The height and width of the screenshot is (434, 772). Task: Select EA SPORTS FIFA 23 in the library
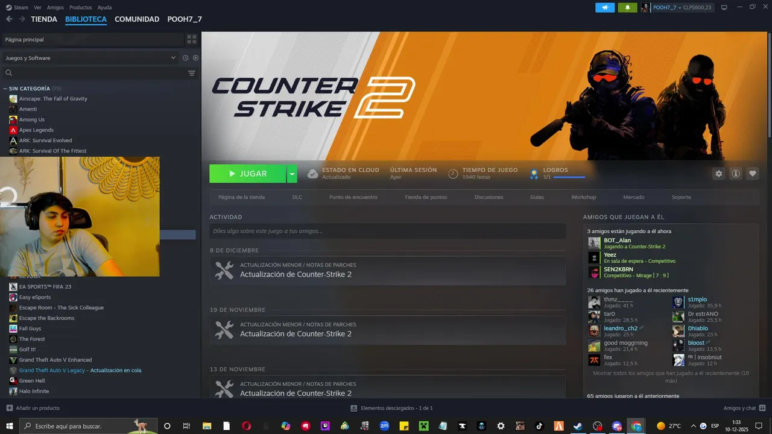[45, 286]
